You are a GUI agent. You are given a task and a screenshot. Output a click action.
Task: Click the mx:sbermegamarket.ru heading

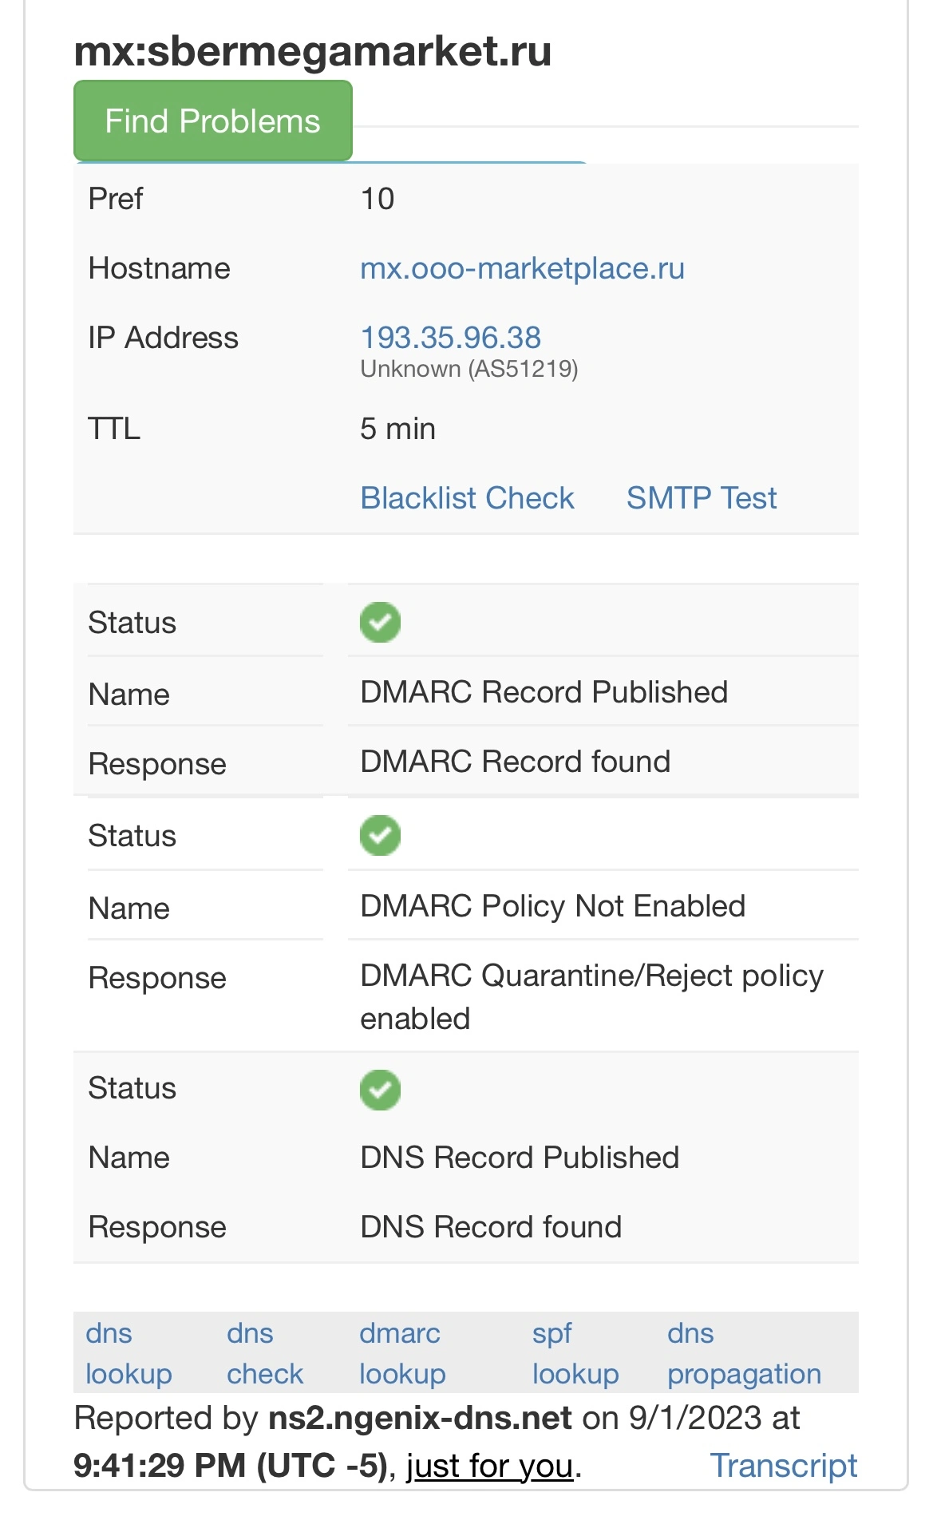[x=313, y=51]
